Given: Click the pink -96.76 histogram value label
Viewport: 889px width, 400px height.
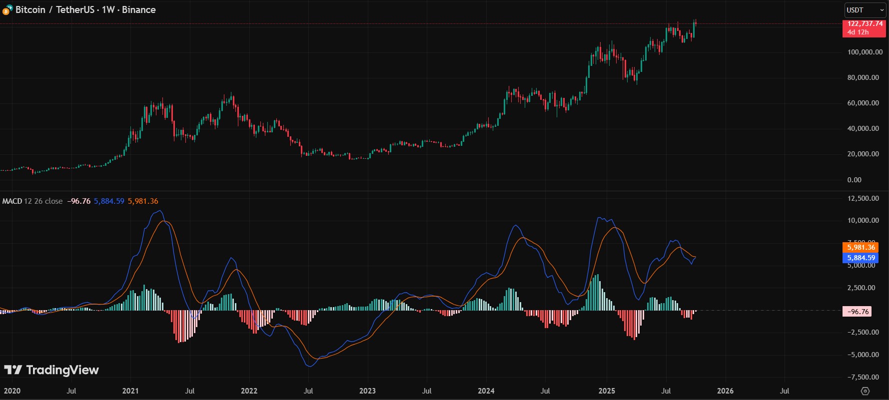Looking at the screenshot, I should 858,312.
